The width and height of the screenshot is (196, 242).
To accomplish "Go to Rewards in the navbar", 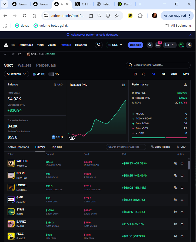I will 81,45.
